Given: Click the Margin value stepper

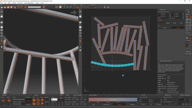Looking at the screenshot, I should tap(49, 99).
